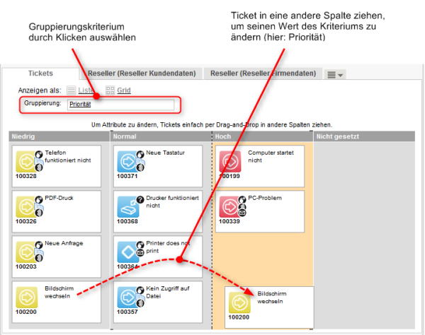Click red icon of PC-Problem ticket

pyautogui.click(x=230, y=206)
